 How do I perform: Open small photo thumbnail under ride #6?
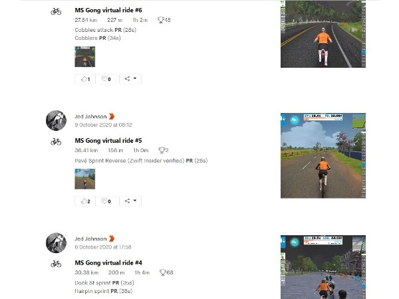(x=85, y=56)
